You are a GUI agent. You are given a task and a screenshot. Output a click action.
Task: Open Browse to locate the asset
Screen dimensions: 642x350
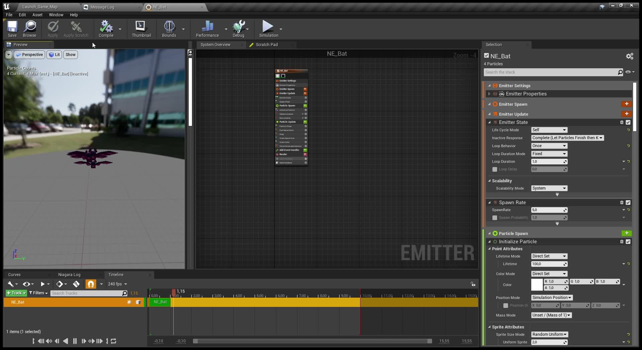point(29,29)
